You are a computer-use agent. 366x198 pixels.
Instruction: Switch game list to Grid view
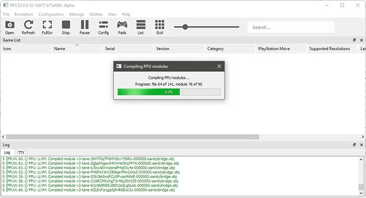click(x=159, y=27)
